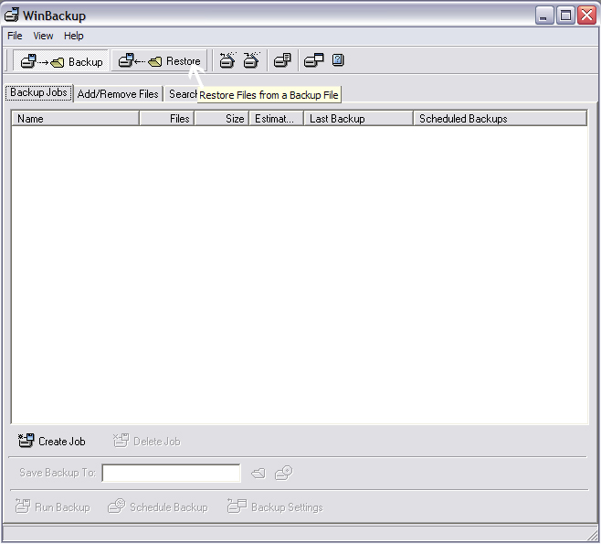Select the Backup Jobs tab
The image size is (601, 544).
[x=38, y=92]
